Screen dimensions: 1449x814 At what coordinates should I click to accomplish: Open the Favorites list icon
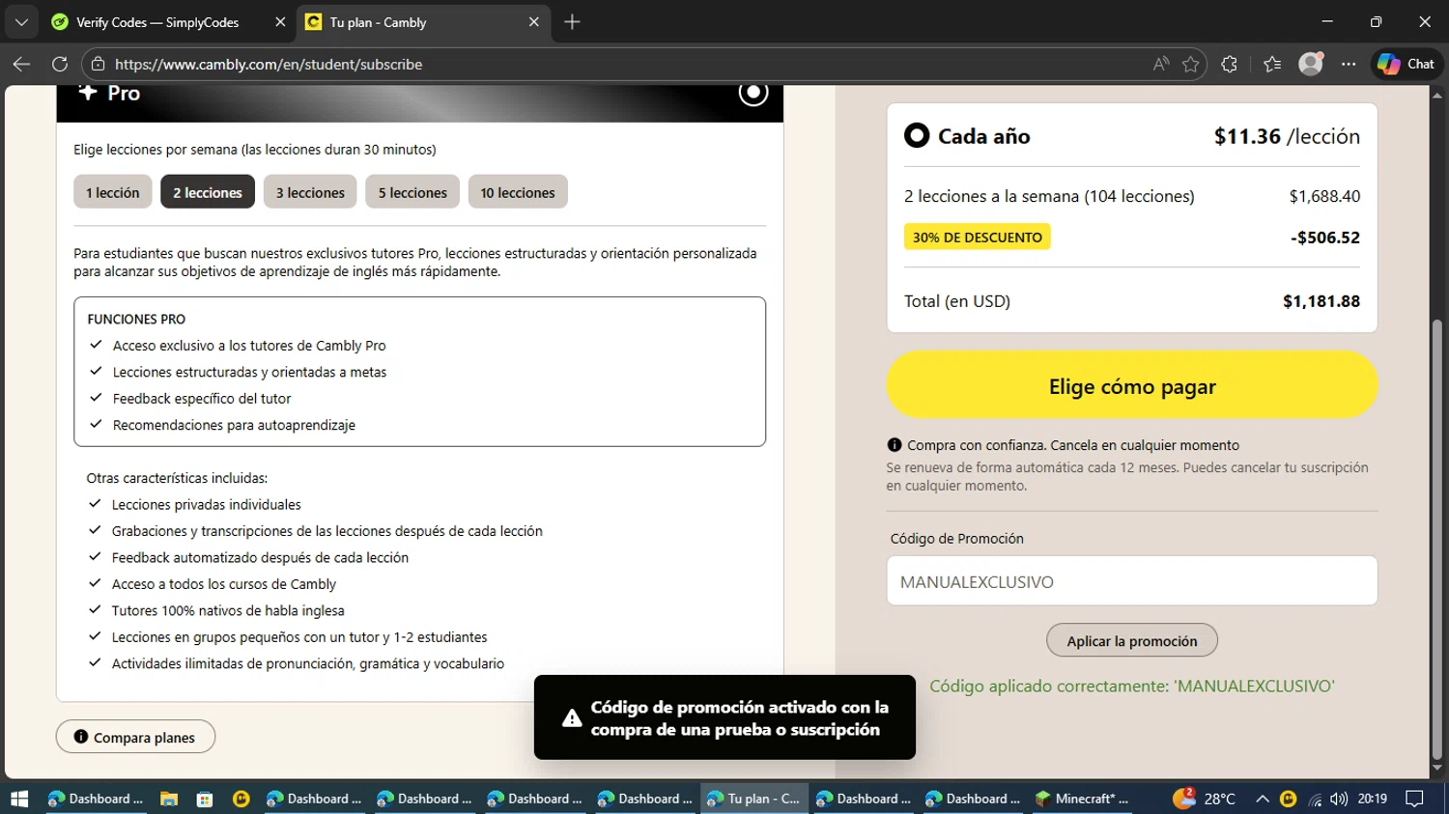coord(1272,64)
